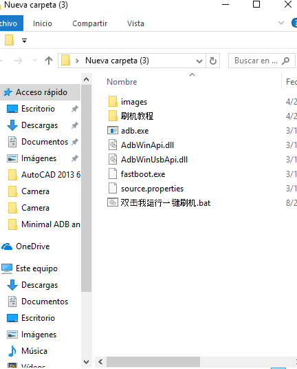Toggle the pin beside Imágenes

coord(75,158)
